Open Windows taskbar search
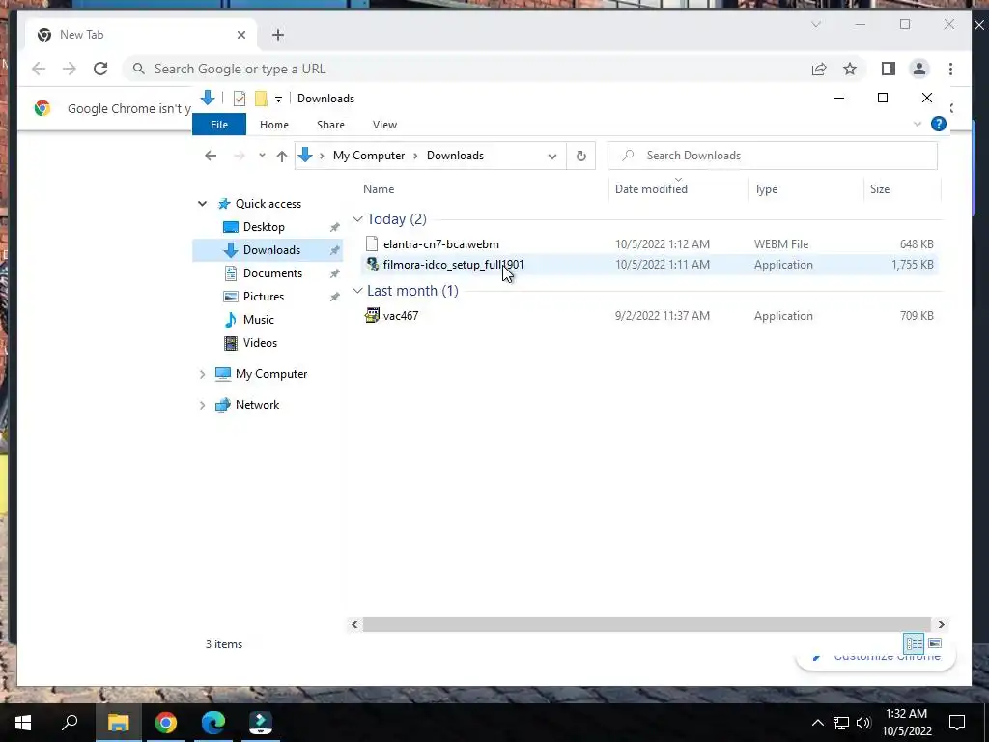The image size is (989, 742). 70,722
